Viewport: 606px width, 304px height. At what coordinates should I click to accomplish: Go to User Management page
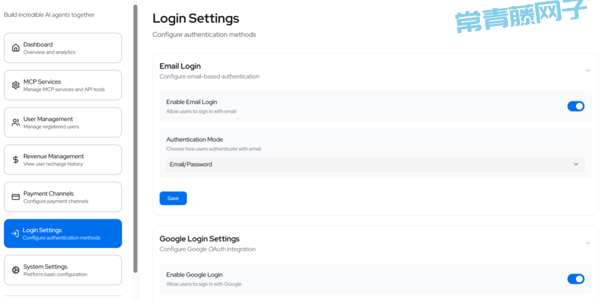point(63,122)
